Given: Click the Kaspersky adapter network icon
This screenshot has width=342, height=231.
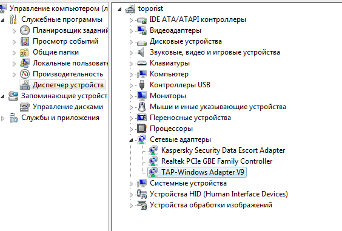Looking at the screenshot, I should point(153,150).
